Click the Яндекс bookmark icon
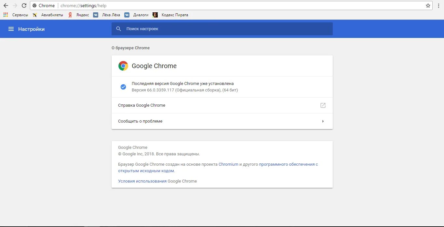This screenshot has width=444, height=227. (x=70, y=15)
